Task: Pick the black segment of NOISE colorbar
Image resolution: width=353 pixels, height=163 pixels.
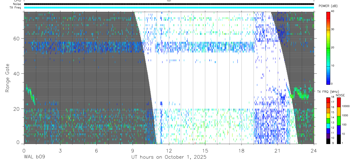Action: [339, 139]
